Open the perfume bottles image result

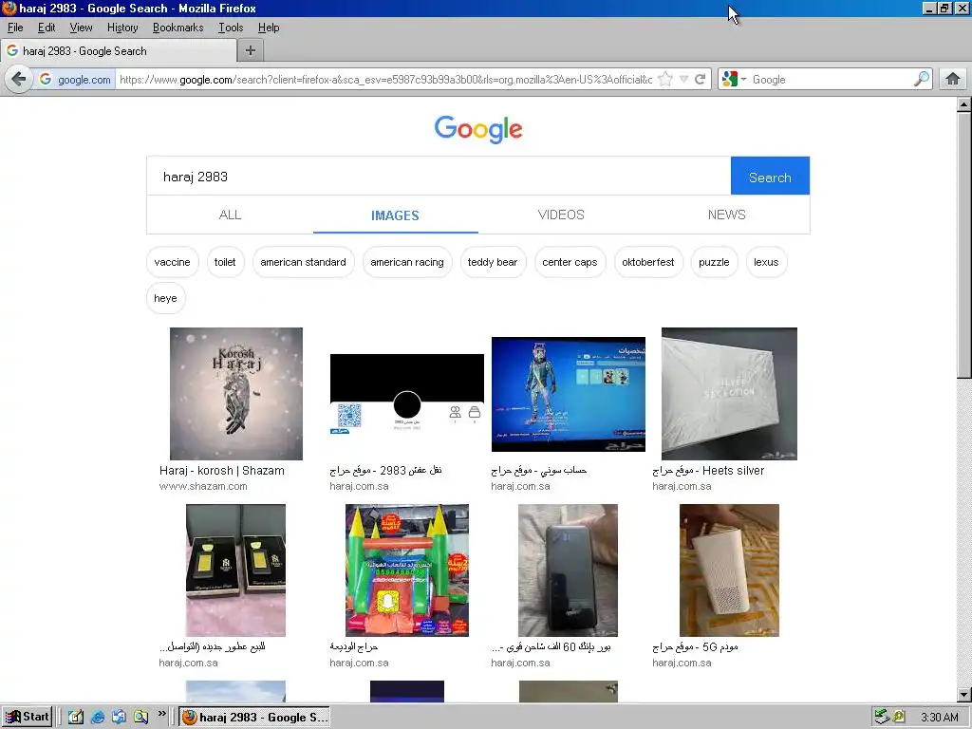[235, 570]
